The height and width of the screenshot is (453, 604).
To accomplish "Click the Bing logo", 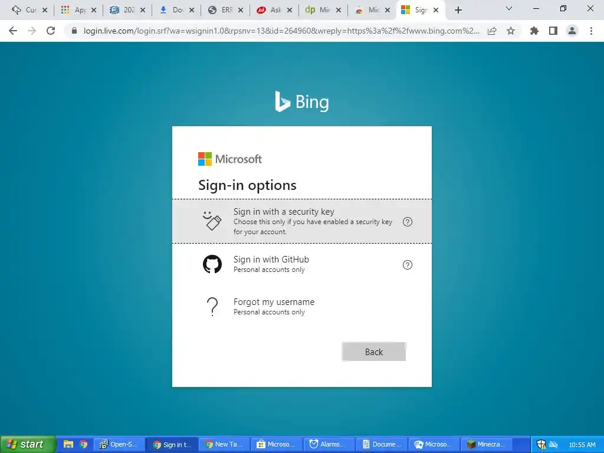I will point(301,101).
